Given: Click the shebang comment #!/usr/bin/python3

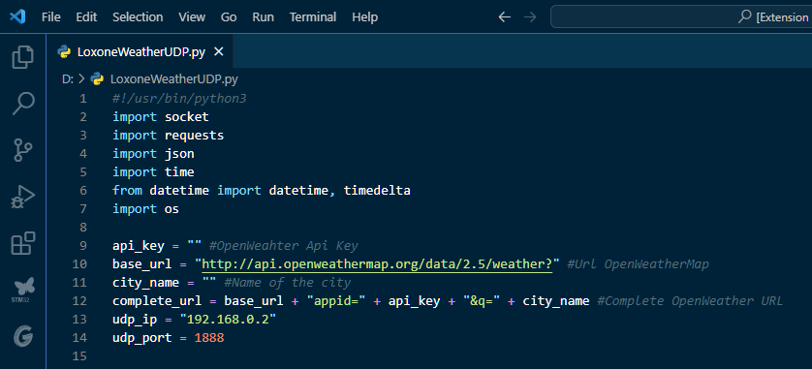Looking at the screenshot, I should tap(179, 99).
